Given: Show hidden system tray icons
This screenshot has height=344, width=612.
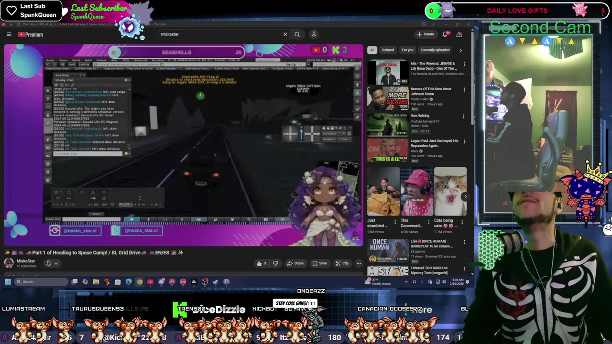Looking at the screenshot, I should (406, 282).
